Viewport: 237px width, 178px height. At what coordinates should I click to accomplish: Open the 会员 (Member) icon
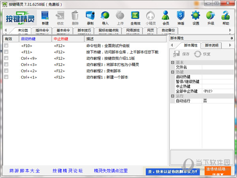pyautogui.click(x=166, y=18)
